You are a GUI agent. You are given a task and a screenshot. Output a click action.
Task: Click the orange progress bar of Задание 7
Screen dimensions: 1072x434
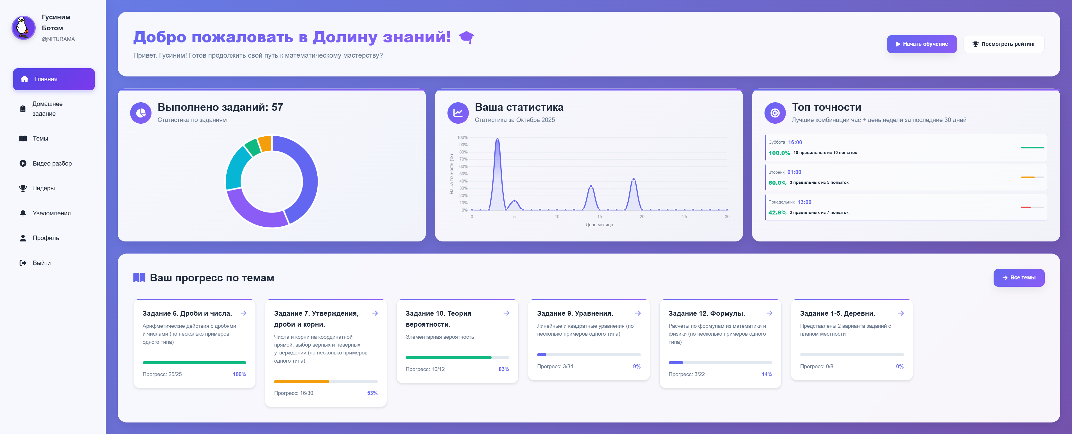(301, 381)
